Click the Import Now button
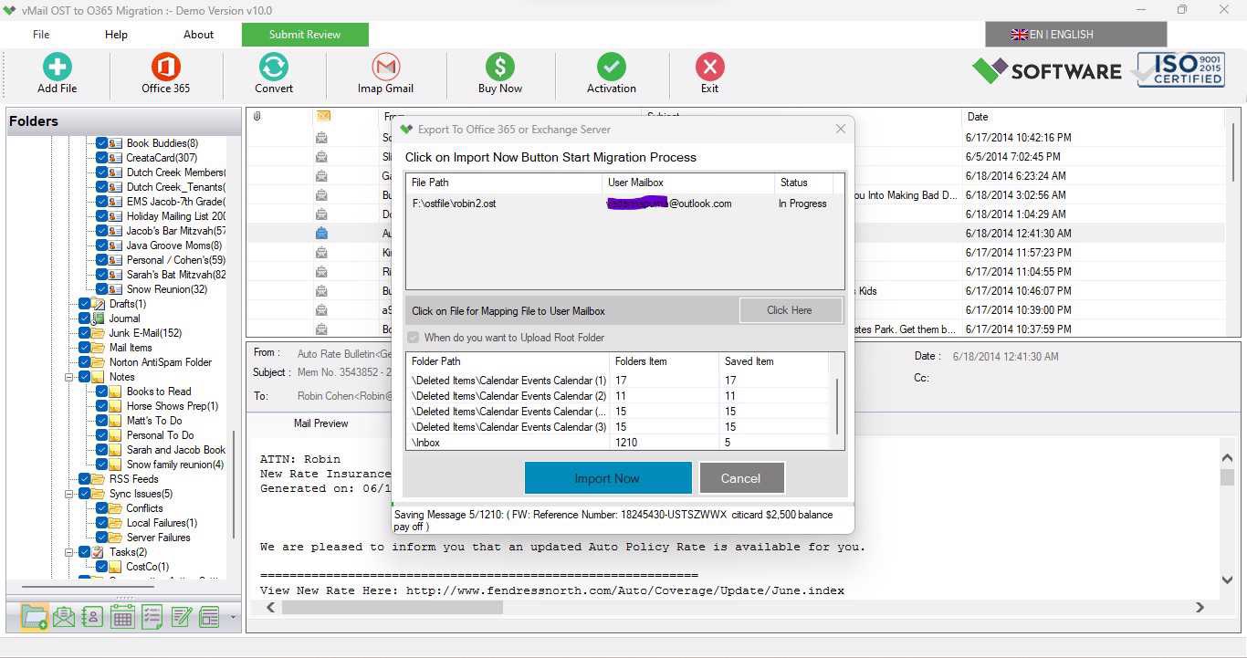 [x=607, y=478]
